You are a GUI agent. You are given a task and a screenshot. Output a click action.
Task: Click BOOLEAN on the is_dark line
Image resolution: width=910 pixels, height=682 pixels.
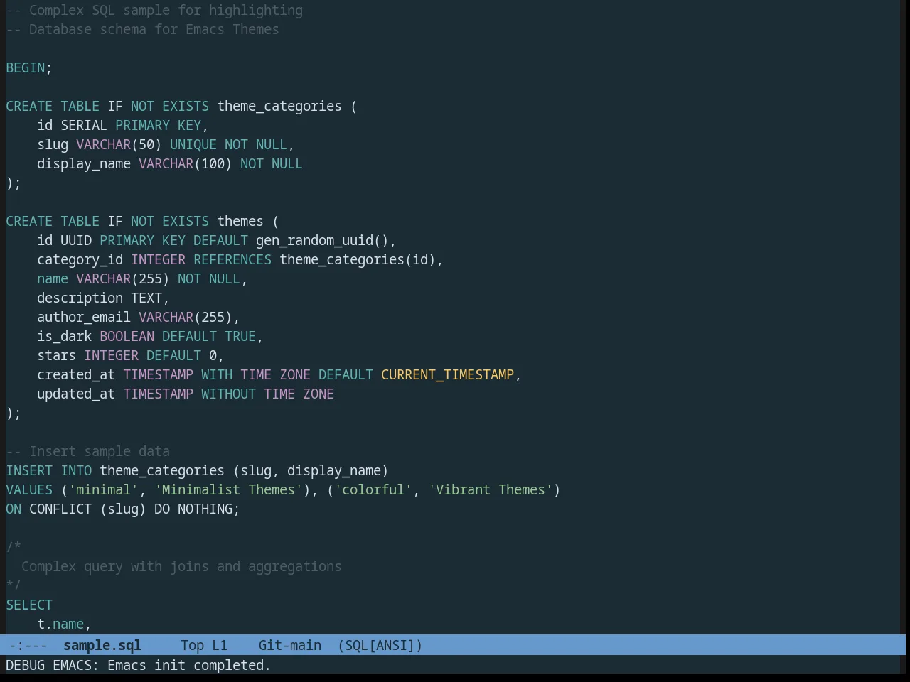click(127, 336)
